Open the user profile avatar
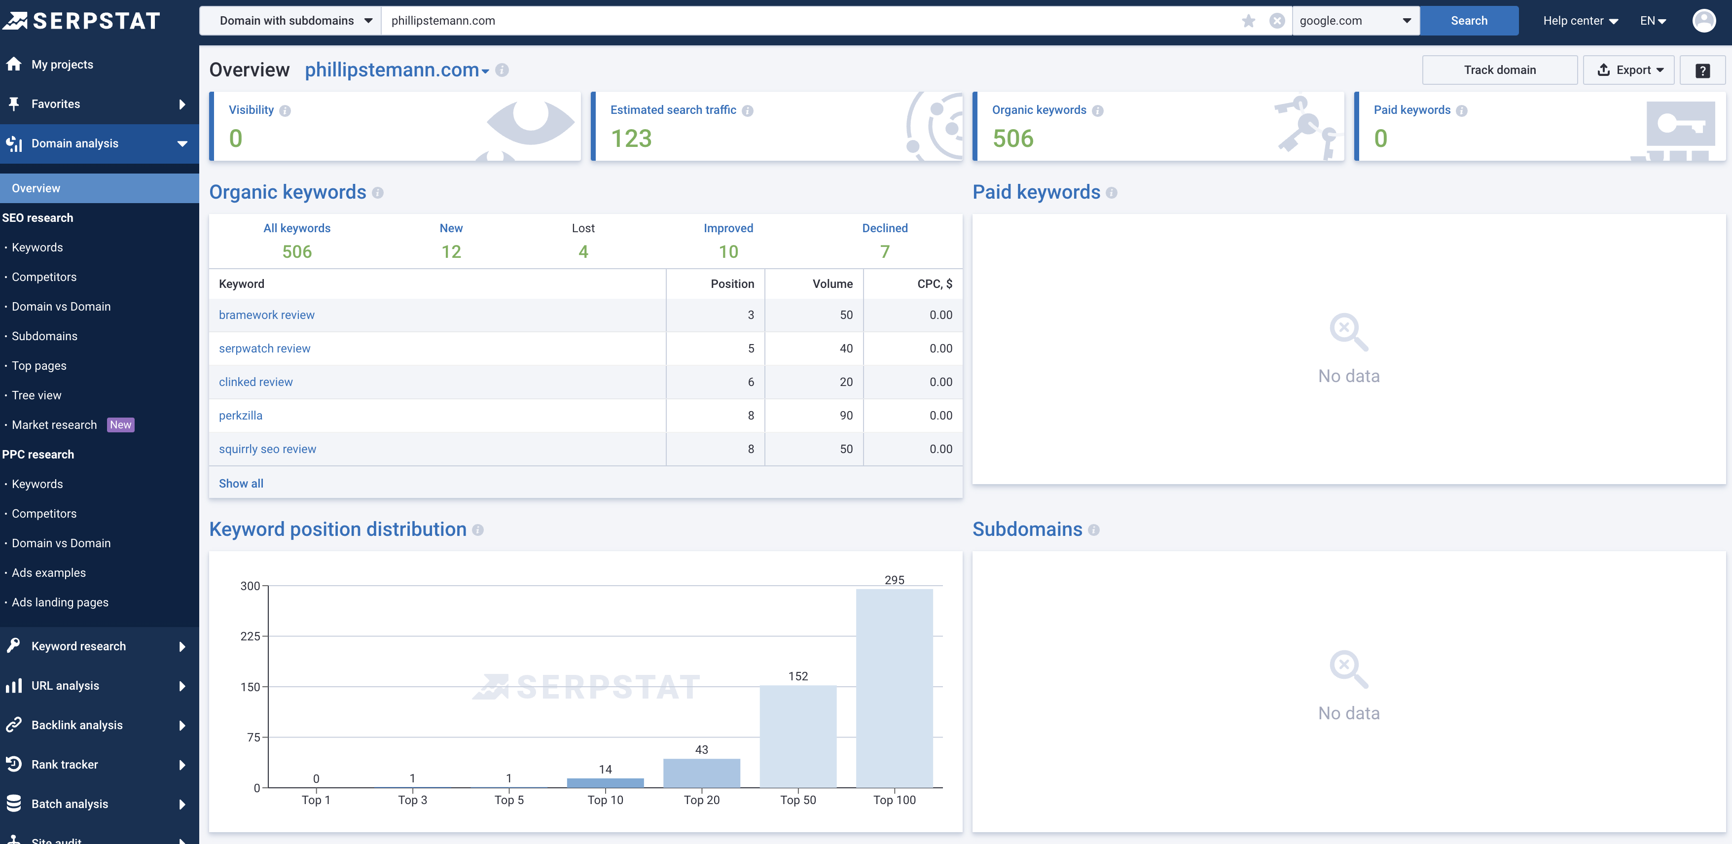This screenshot has height=844, width=1732. click(x=1704, y=20)
